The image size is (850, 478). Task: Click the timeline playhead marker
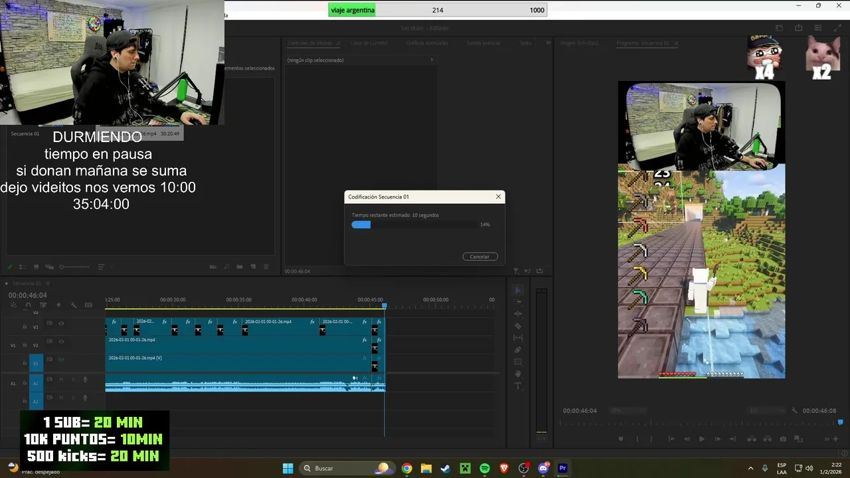384,305
